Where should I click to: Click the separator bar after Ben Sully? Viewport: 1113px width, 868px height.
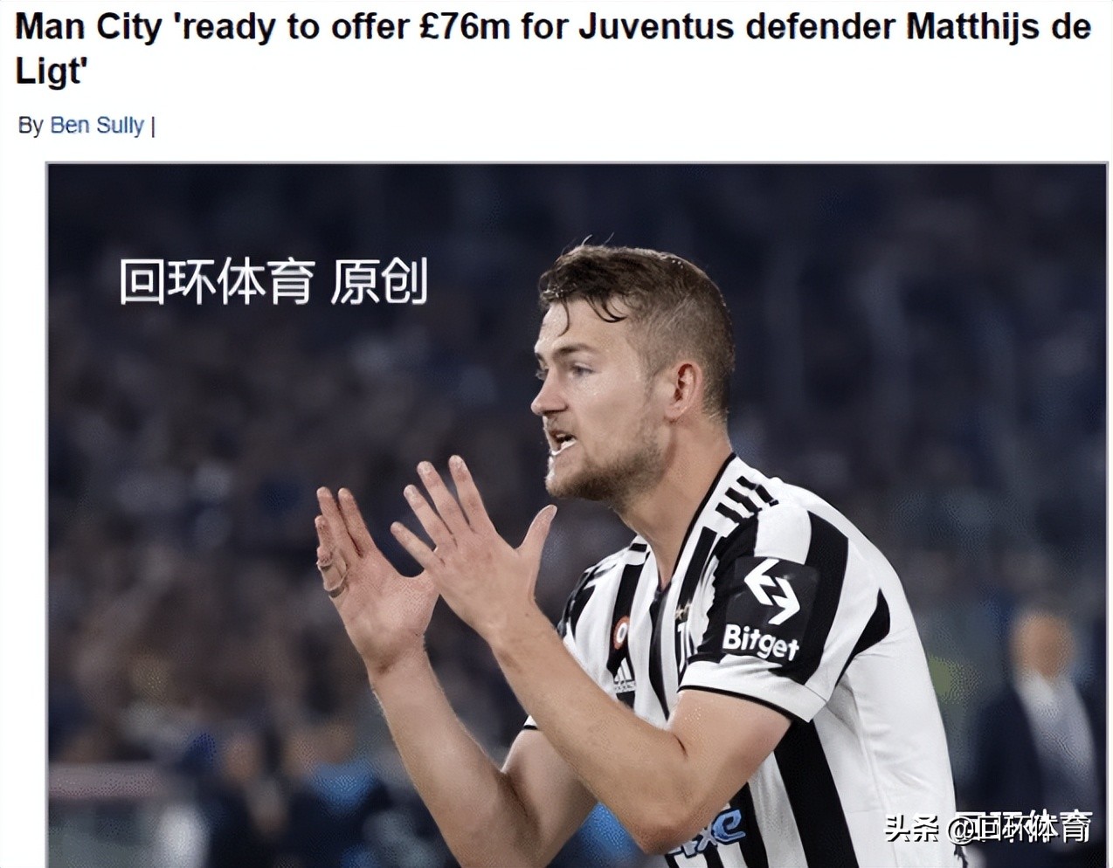pyautogui.click(x=153, y=126)
